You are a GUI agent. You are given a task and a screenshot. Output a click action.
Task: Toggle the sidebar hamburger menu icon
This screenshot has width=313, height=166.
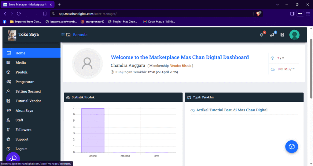coord(63,35)
